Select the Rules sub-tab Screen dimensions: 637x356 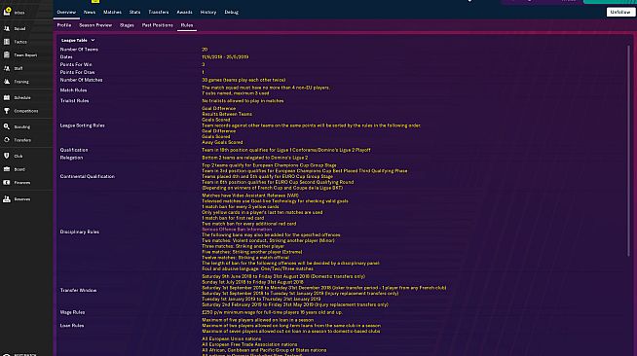[x=187, y=25]
